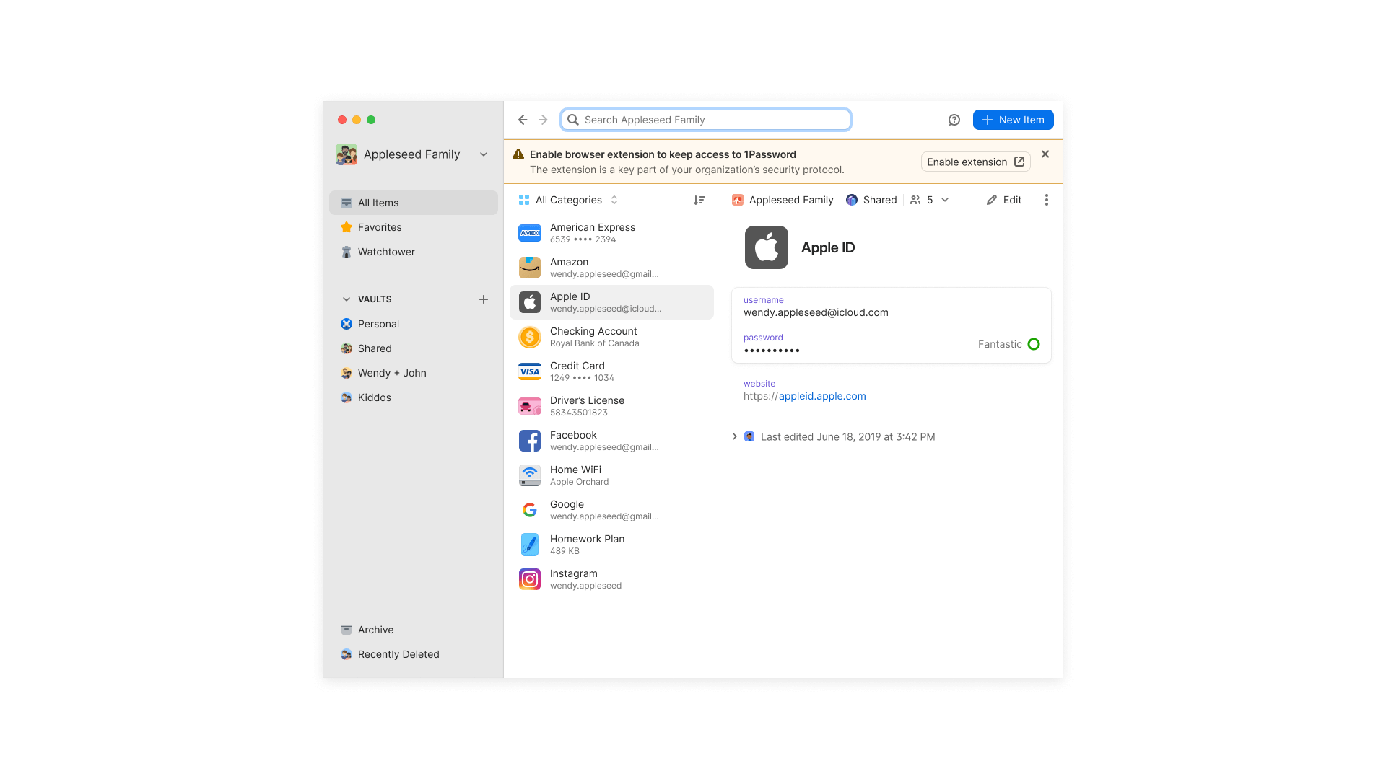Click the Fantastic password strength indicator
Screen dimensions: 1386x779
pyautogui.click(x=1008, y=344)
